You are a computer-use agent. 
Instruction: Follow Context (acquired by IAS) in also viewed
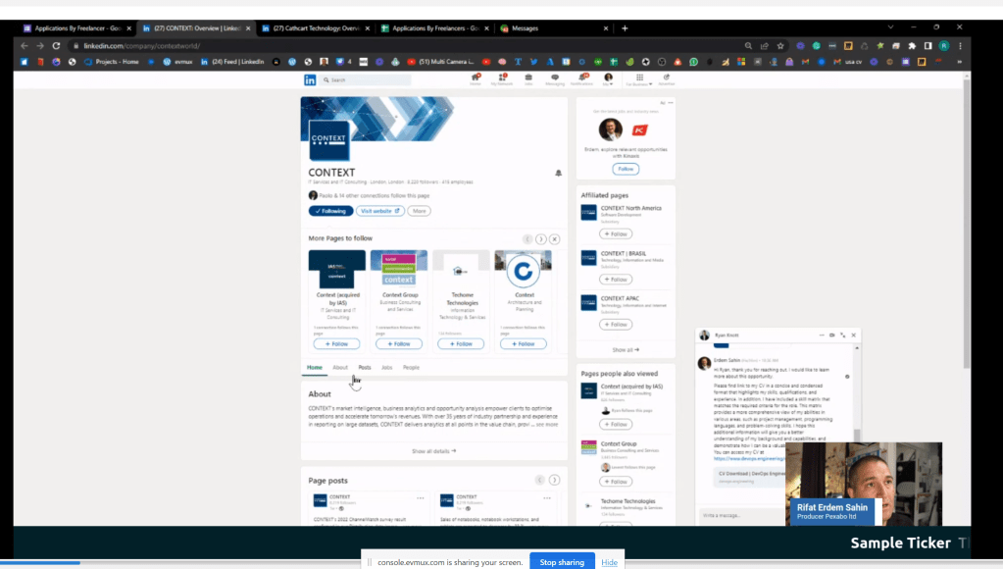tap(616, 425)
